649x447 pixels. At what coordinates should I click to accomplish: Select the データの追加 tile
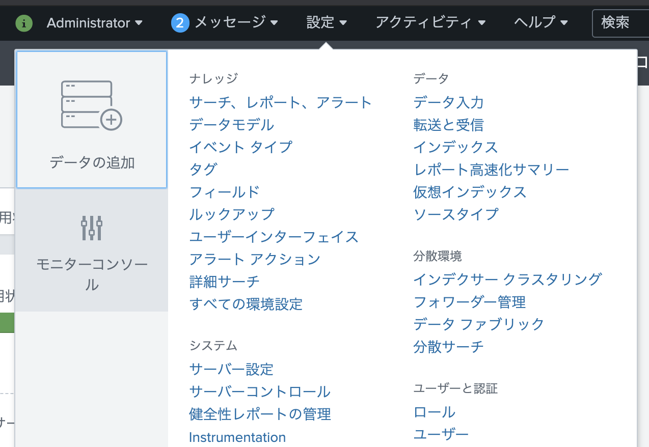pyautogui.click(x=92, y=120)
